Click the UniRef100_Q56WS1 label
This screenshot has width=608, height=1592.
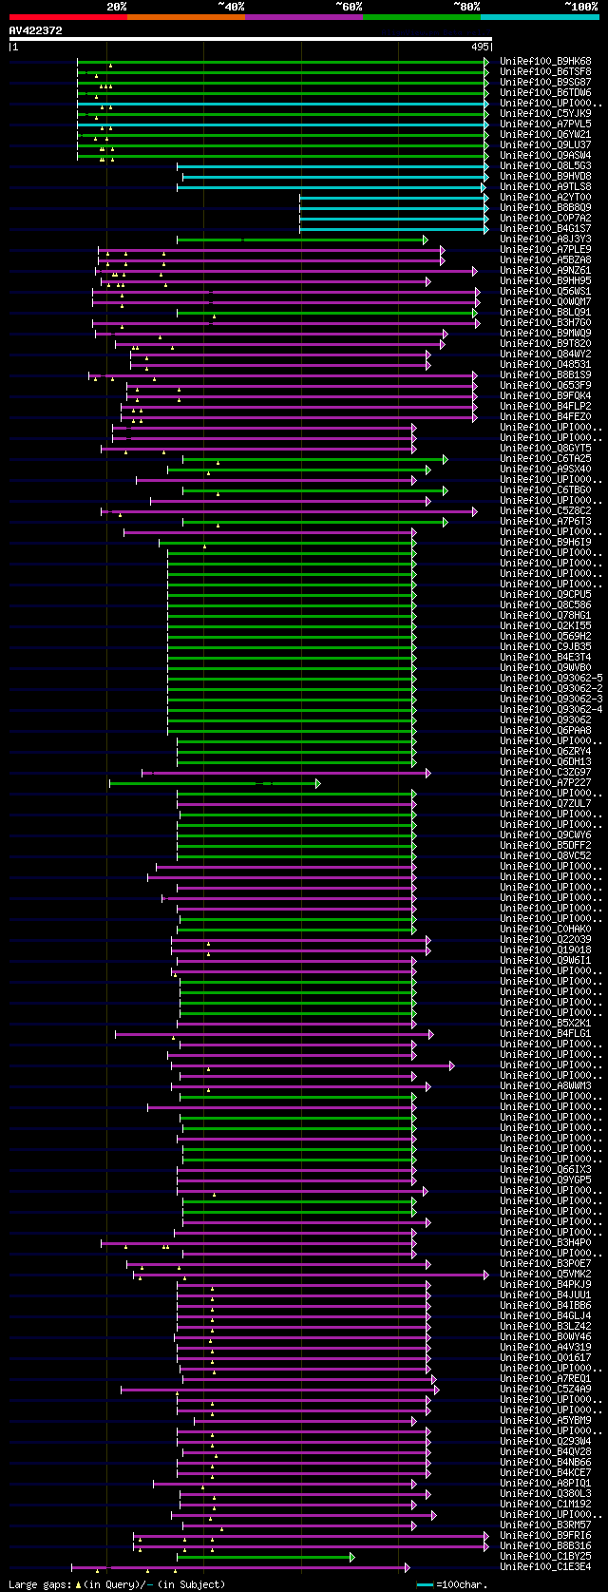(x=545, y=292)
